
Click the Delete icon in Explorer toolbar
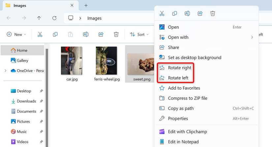pyautogui.click(x=116, y=34)
